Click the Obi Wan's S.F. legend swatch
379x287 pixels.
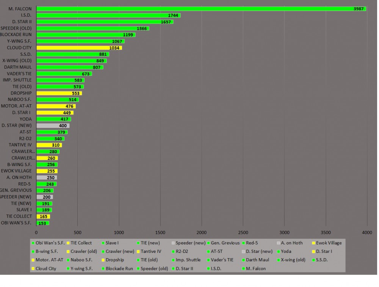[x=33, y=243]
